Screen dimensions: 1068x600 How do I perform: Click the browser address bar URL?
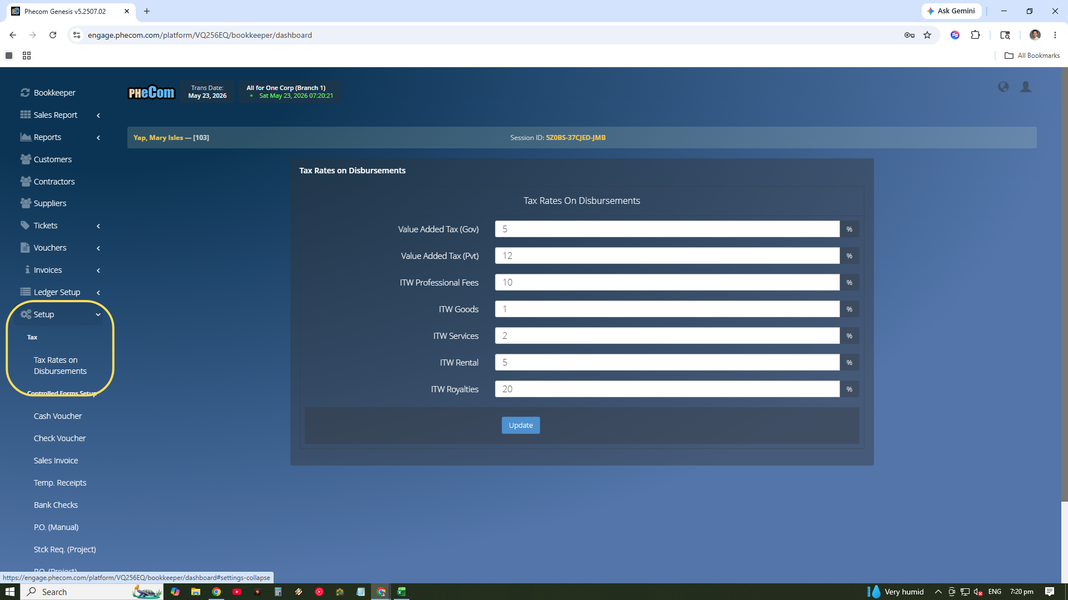click(200, 35)
